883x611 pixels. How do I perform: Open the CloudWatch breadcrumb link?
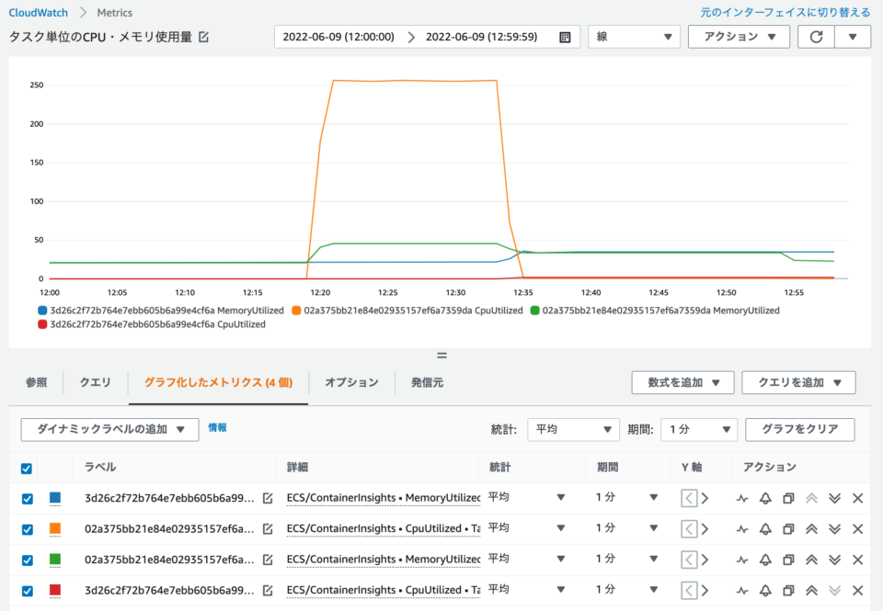(x=38, y=12)
